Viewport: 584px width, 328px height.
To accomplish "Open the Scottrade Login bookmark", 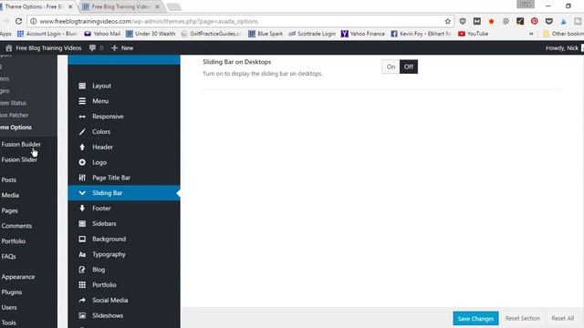I will pyautogui.click(x=312, y=34).
